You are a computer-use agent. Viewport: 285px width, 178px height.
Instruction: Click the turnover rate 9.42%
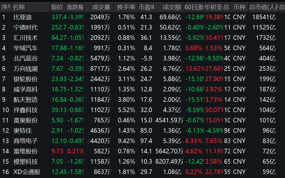click(127, 141)
